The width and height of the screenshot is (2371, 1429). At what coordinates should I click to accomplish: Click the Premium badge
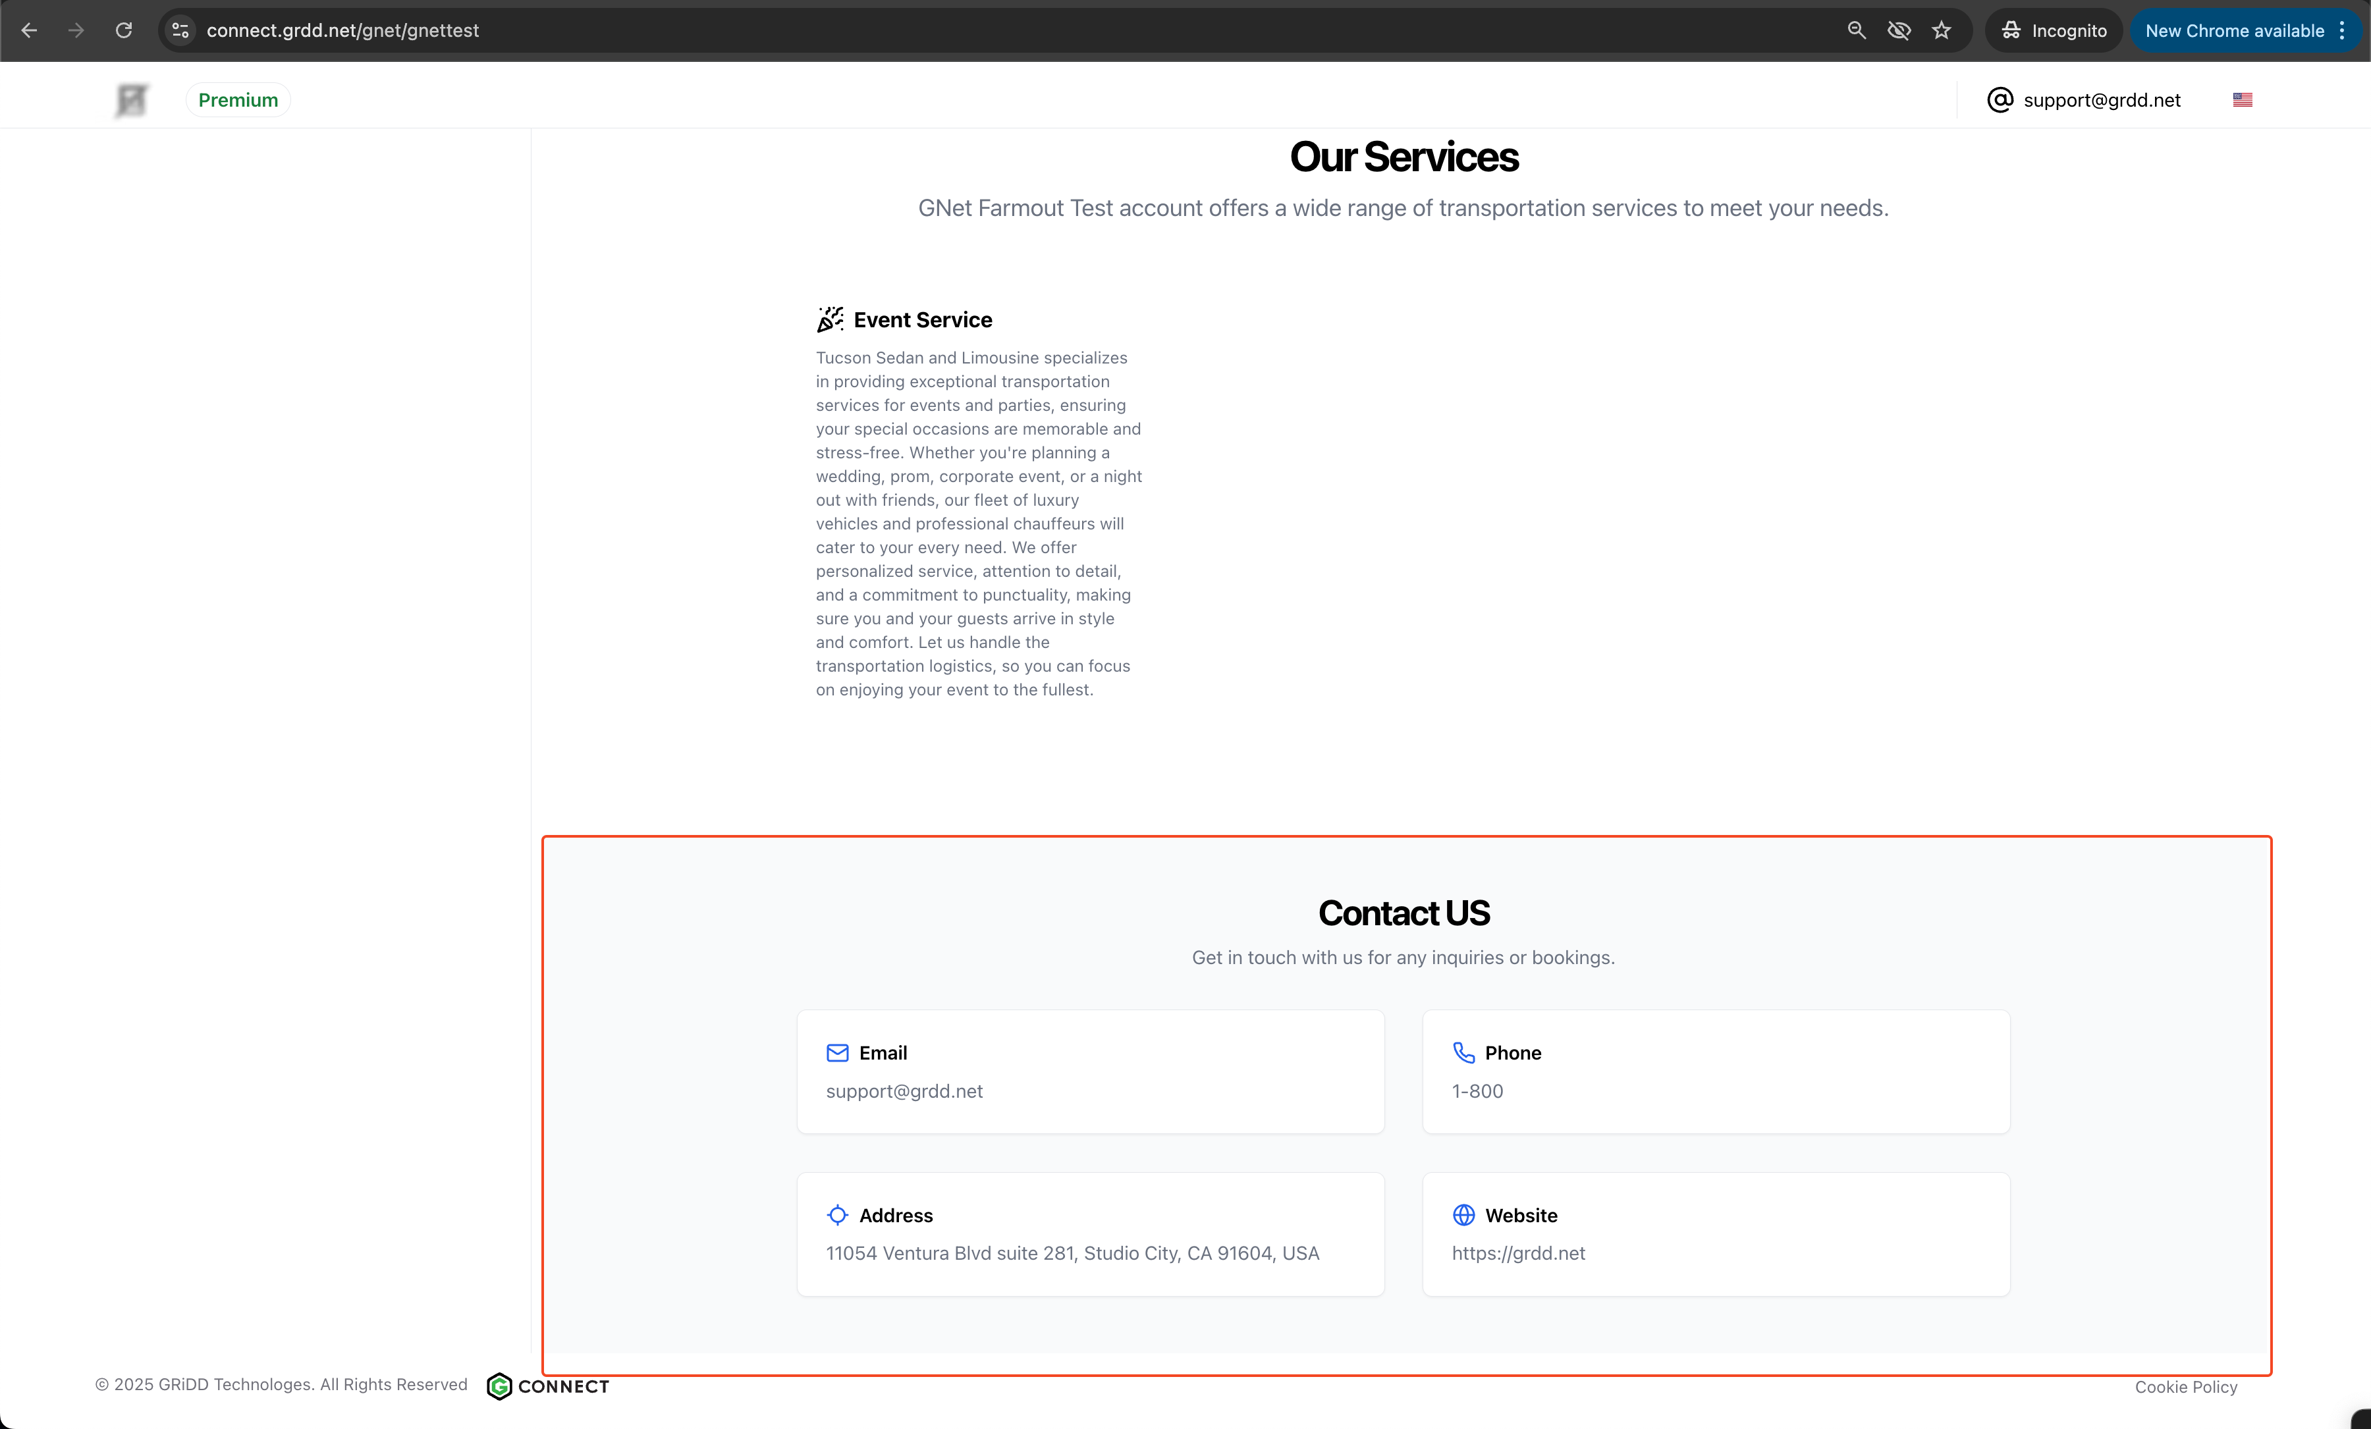tap(238, 100)
